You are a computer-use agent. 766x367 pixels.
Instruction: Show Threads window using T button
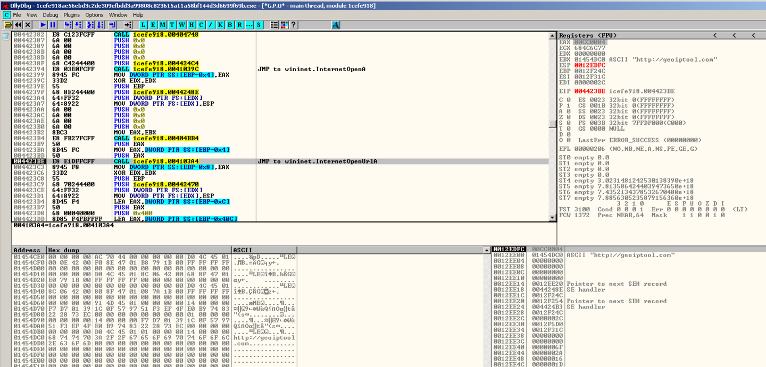[172, 25]
